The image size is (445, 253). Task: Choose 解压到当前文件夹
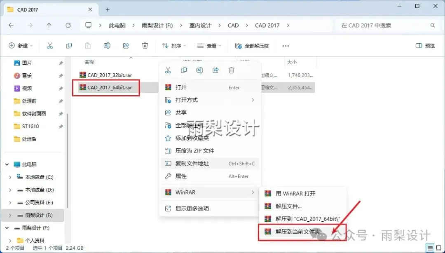[302, 232]
